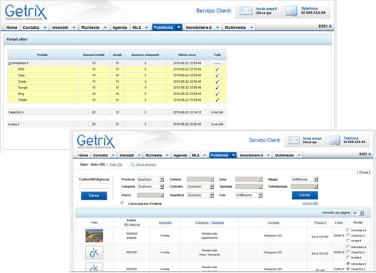Click the check mark in Bing row
The width and height of the screenshot is (376, 273).
point(217,94)
